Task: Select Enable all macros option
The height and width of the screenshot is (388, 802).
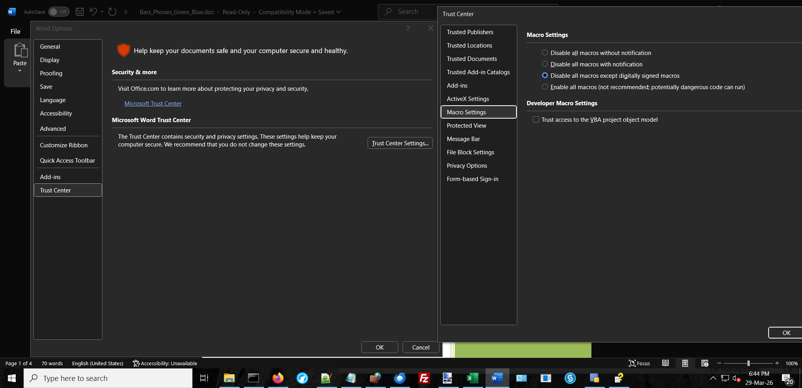Action: (545, 87)
